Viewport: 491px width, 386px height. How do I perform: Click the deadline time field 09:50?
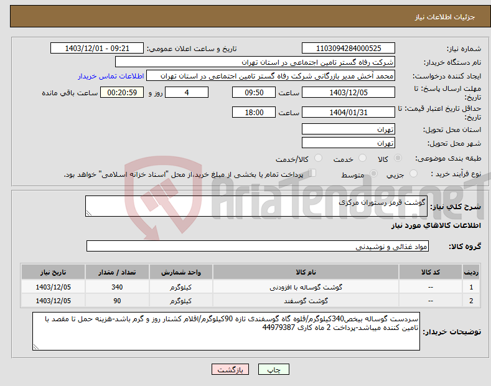254,92
